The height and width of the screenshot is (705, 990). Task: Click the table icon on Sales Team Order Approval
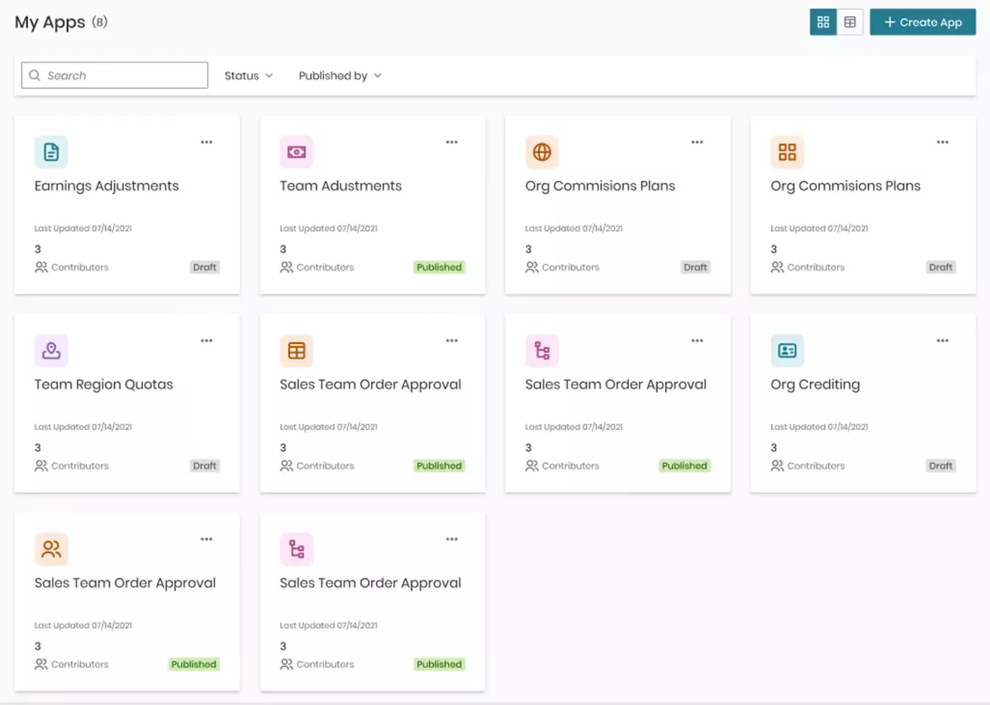coord(296,351)
